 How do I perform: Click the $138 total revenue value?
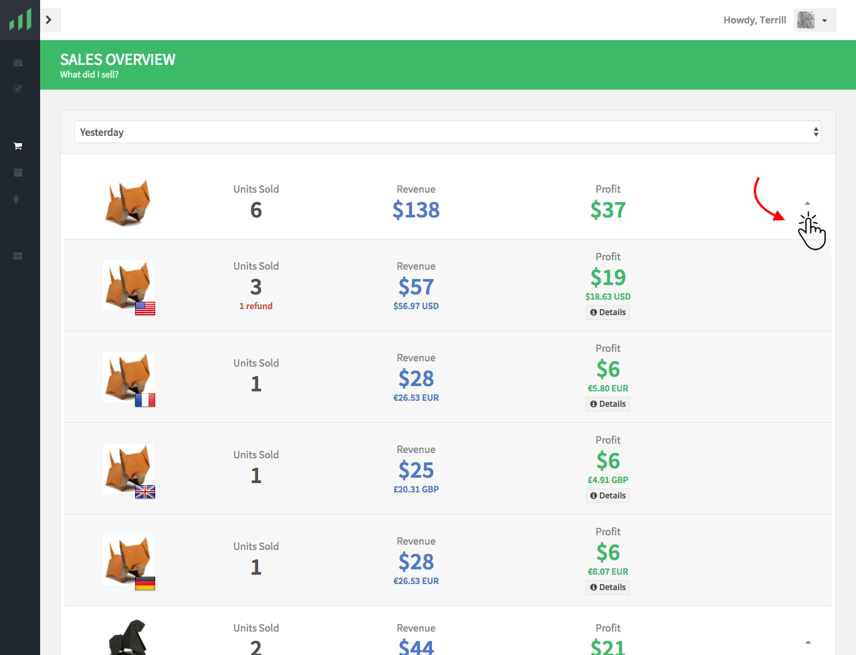416,210
